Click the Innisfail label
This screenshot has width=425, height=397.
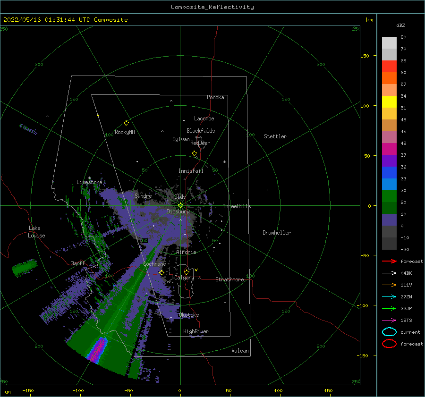tap(191, 171)
